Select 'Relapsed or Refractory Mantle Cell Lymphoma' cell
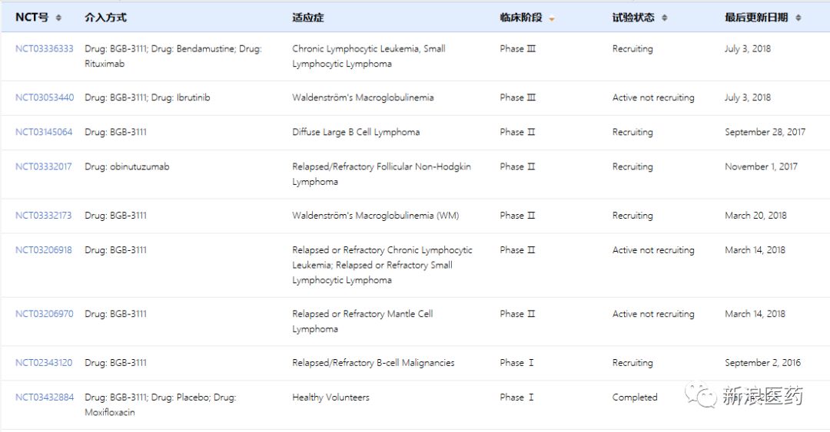Viewport: 830px width, 432px height. coord(363,321)
